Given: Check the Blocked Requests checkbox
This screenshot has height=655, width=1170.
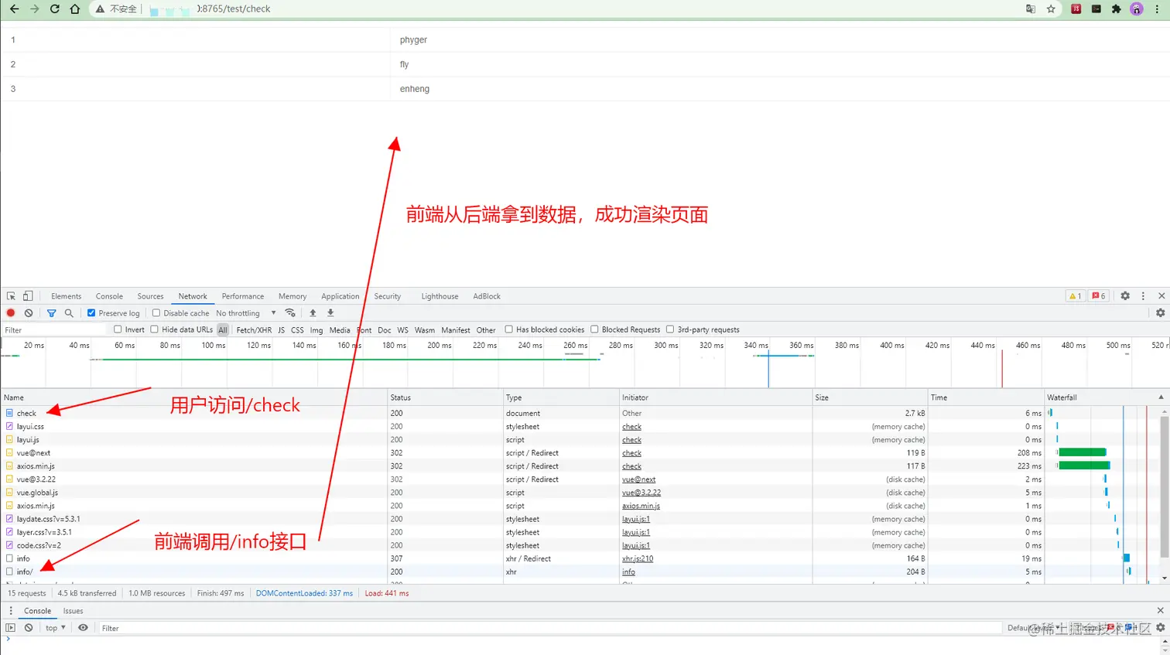Looking at the screenshot, I should coord(595,329).
